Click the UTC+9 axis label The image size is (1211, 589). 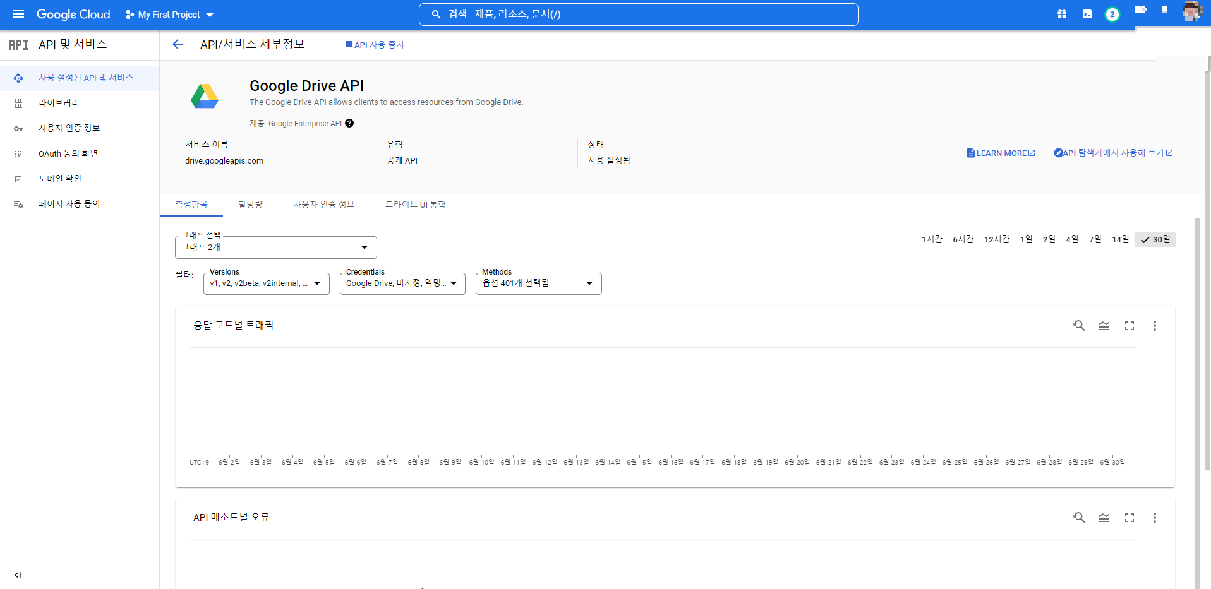click(x=199, y=463)
